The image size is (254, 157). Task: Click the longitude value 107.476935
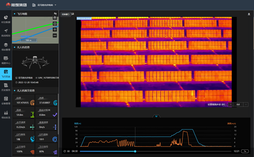point(22,103)
